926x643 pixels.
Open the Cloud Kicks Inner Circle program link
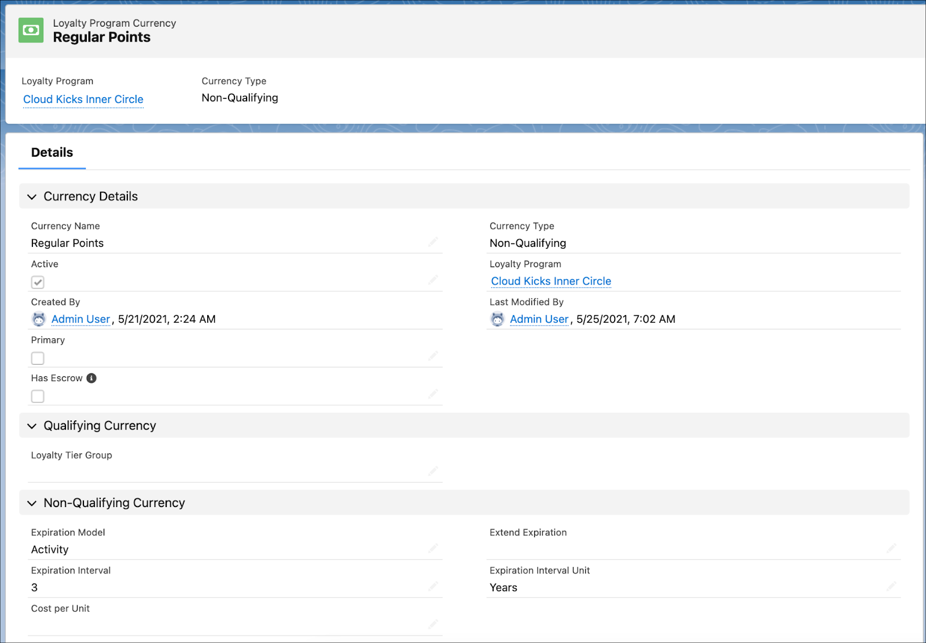[x=83, y=99]
